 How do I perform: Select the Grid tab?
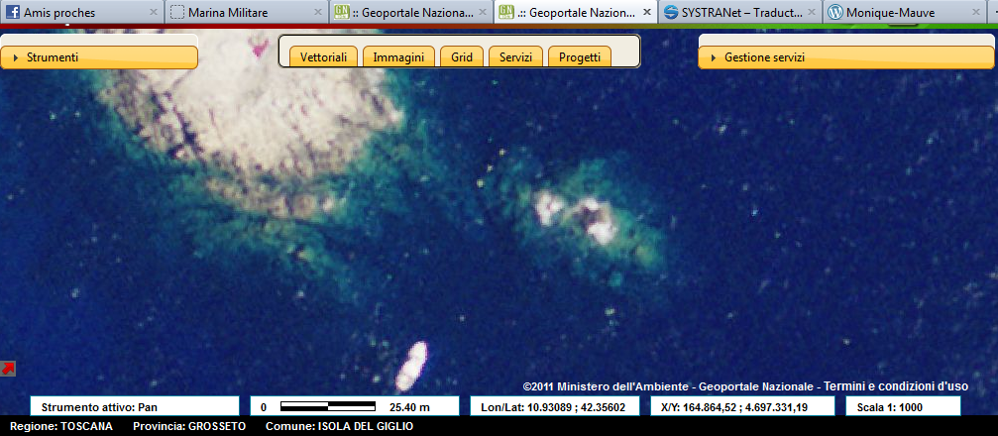click(462, 57)
